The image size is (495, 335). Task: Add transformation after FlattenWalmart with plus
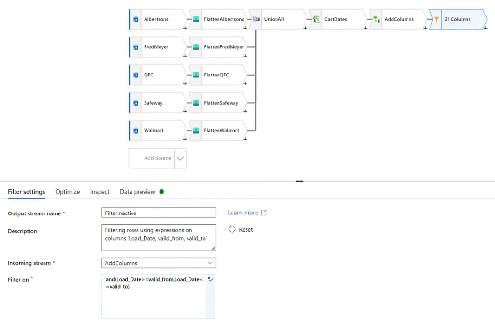245,139
